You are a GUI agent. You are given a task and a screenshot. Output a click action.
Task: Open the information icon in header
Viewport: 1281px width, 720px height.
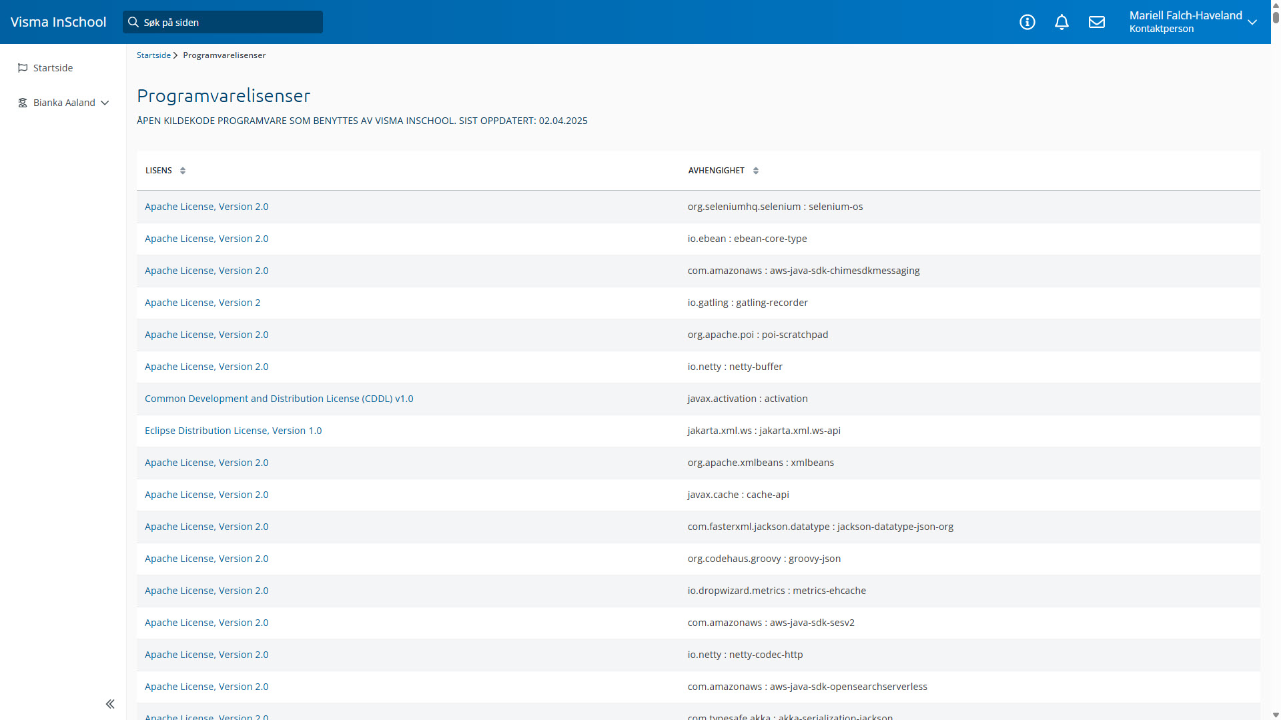(x=1027, y=22)
